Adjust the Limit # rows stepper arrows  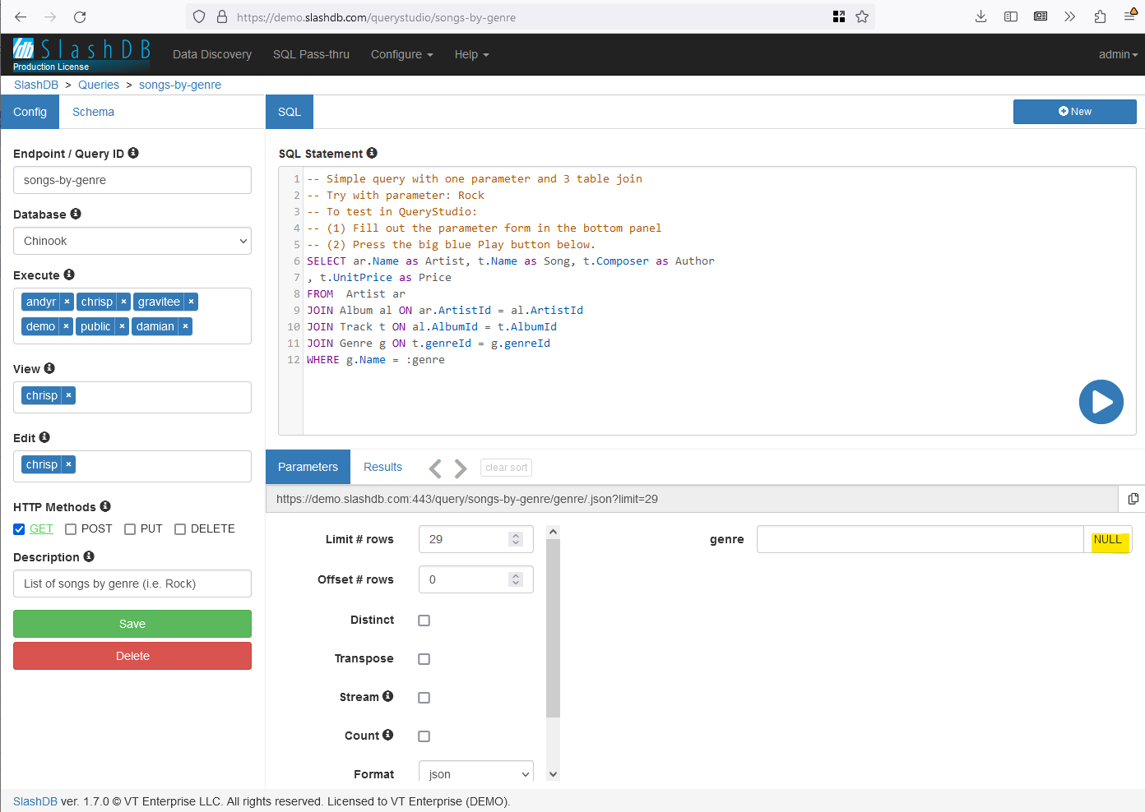516,539
